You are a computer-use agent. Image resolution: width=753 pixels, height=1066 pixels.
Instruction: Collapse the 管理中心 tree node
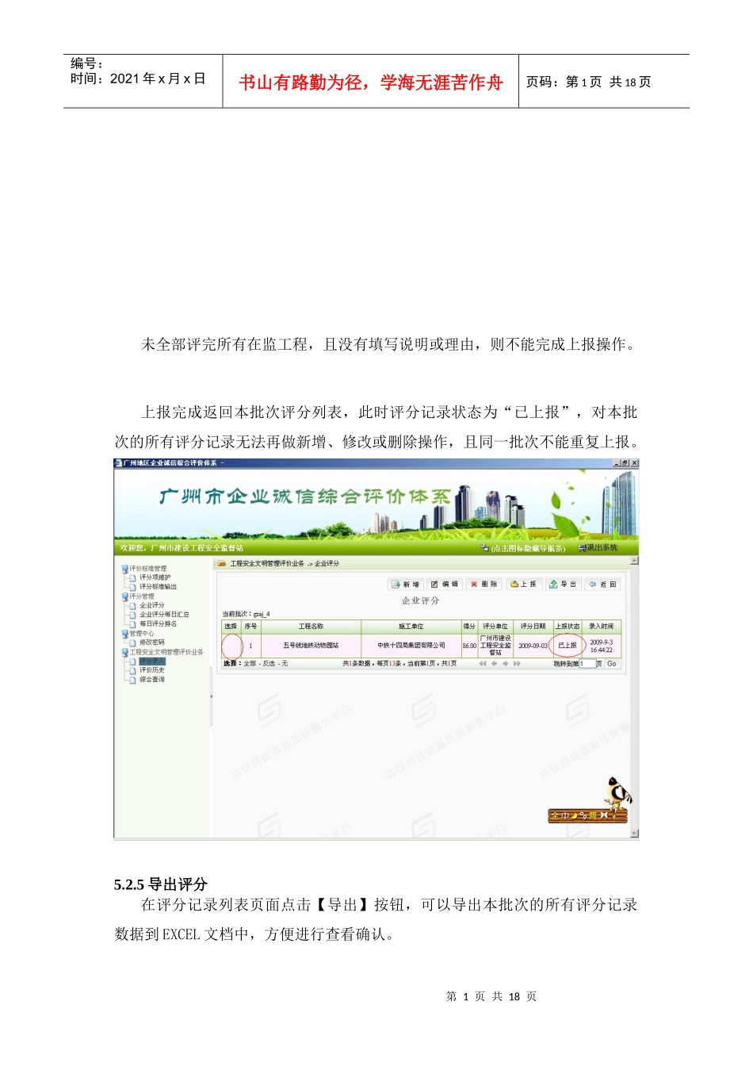pos(124,634)
